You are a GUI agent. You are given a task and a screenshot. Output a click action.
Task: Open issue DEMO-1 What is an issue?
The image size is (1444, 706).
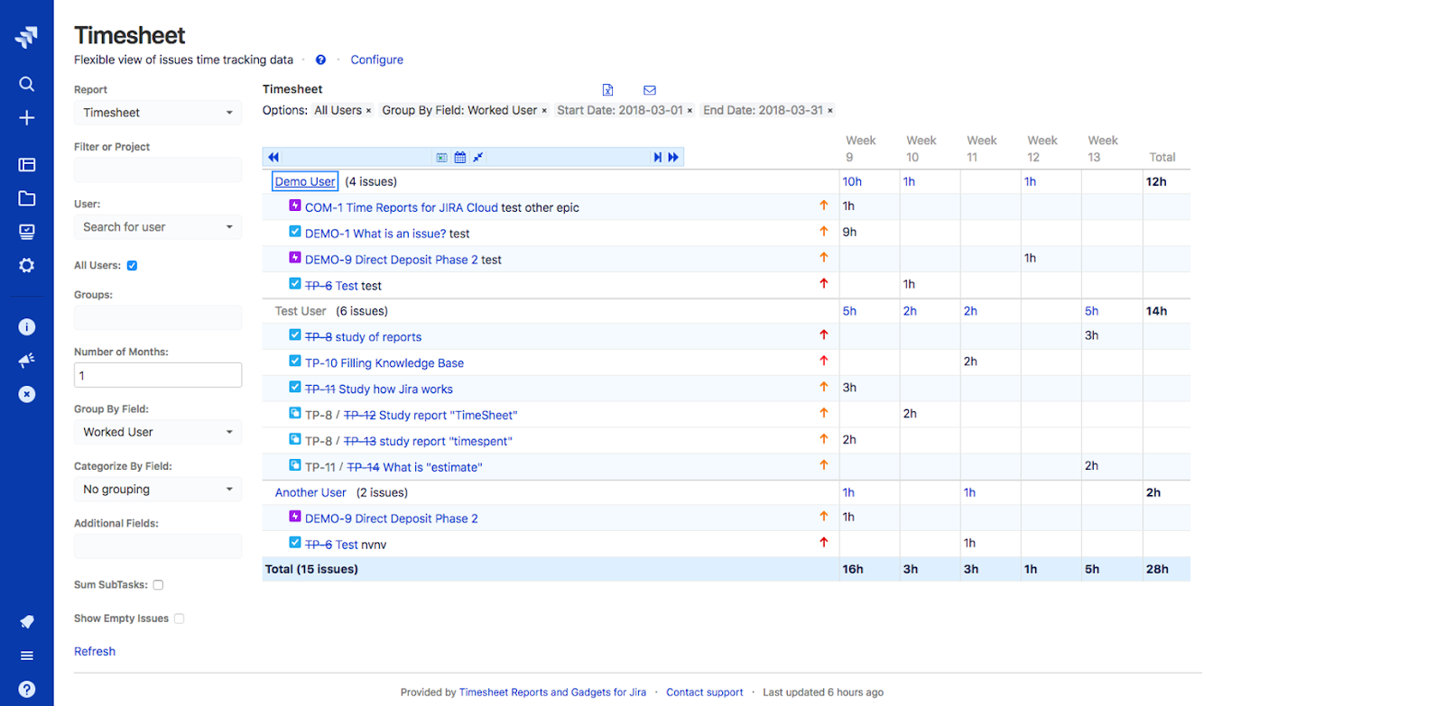pyautogui.click(x=375, y=234)
